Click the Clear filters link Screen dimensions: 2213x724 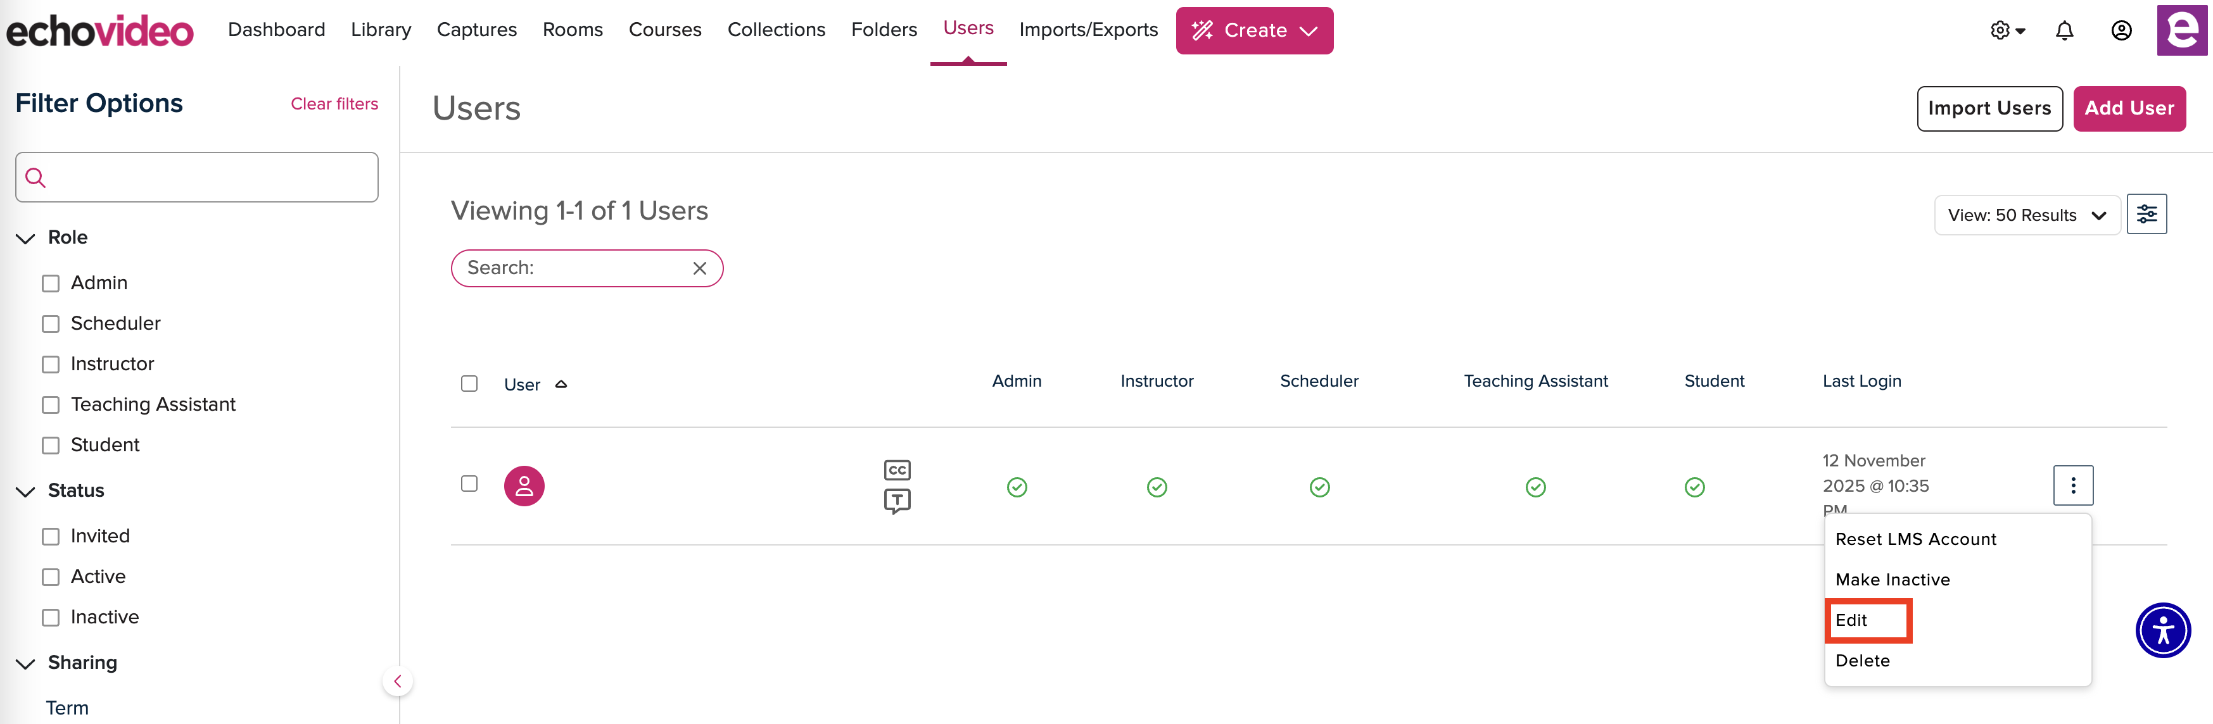tap(334, 104)
